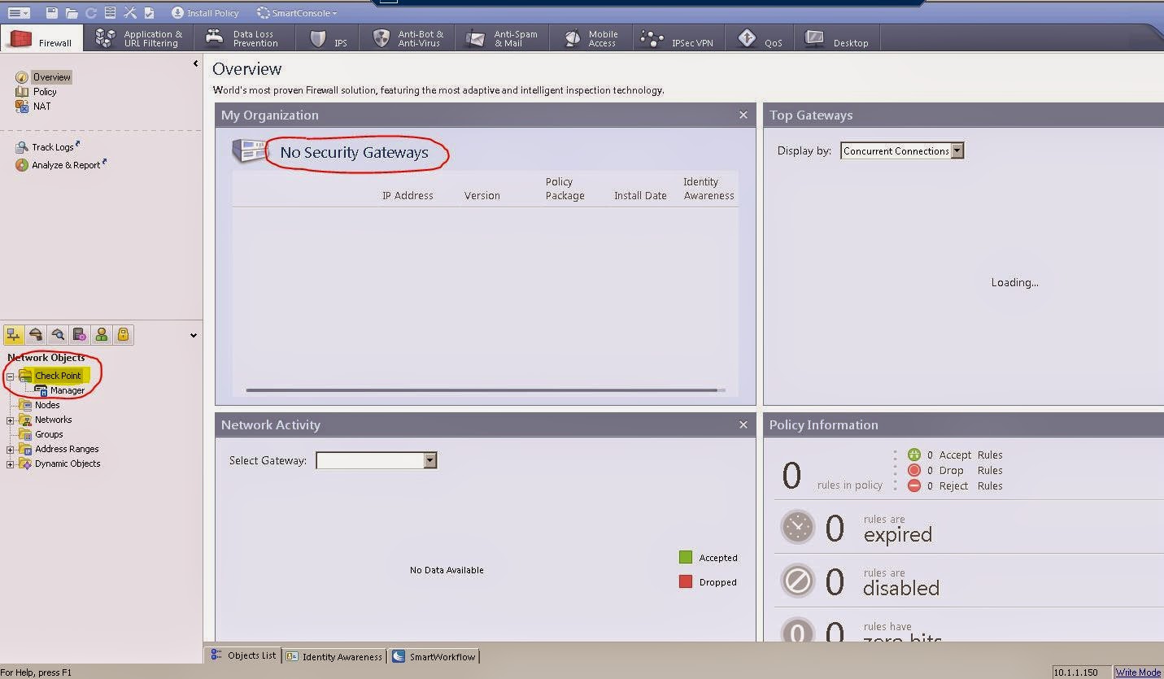The image size is (1164, 679).
Task: Click the database server toolbar icon
Action: pyautogui.click(x=110, y=13)
